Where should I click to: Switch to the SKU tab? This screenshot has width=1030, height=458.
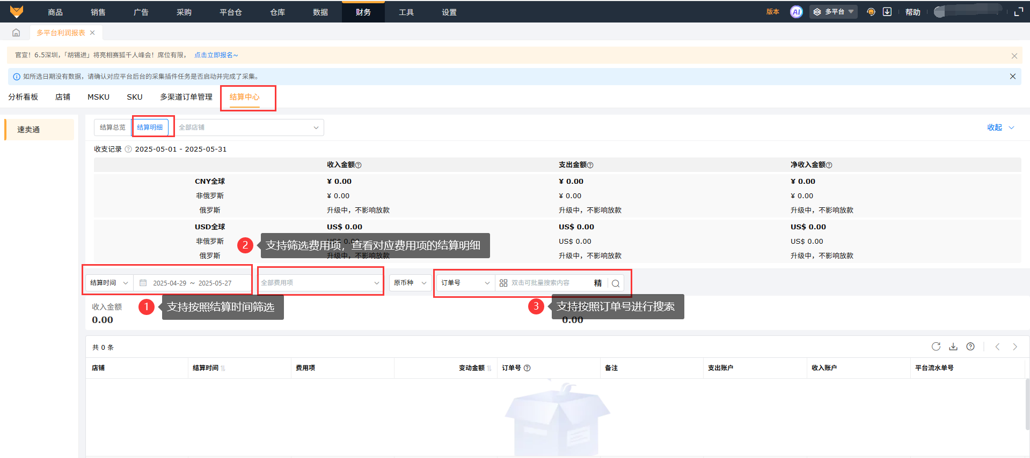pos(135,97)
